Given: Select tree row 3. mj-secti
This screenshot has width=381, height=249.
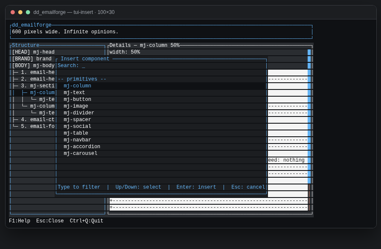Looking at the screenshot, I should [x=34, y=86].
